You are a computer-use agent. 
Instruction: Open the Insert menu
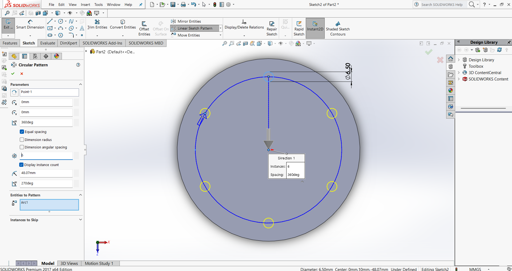pos(85,5)
